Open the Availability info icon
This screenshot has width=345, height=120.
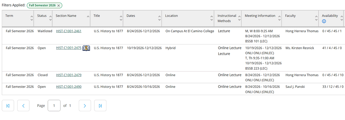(x=324, y=21)
